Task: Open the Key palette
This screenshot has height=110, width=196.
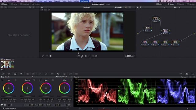Action: tap(64, 74)
